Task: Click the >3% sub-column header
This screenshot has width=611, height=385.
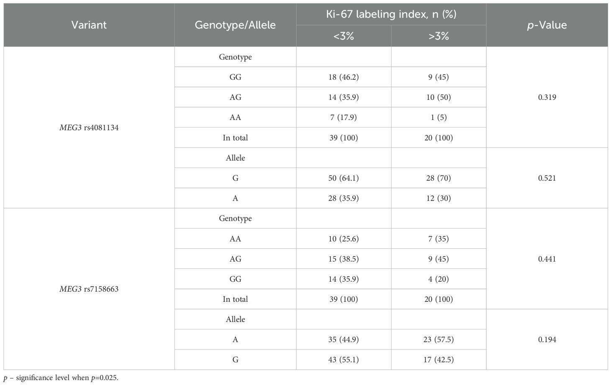Action: [x=439, y=36]
